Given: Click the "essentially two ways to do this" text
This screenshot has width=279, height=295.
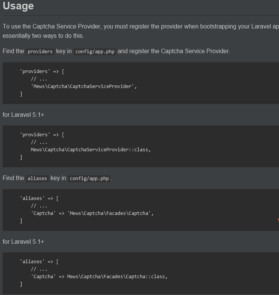Looking at the screenshot, I should 43,36.
